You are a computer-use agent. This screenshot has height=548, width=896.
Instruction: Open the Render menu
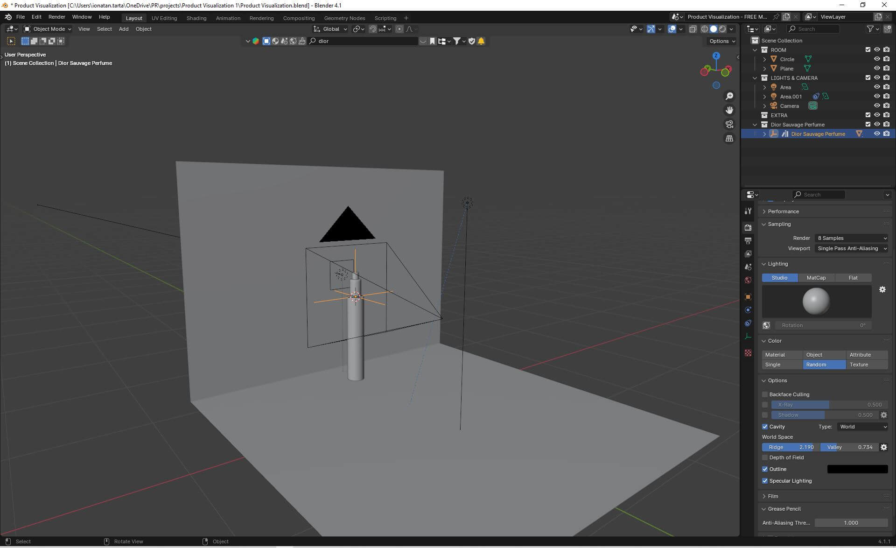tap(56, 17)
